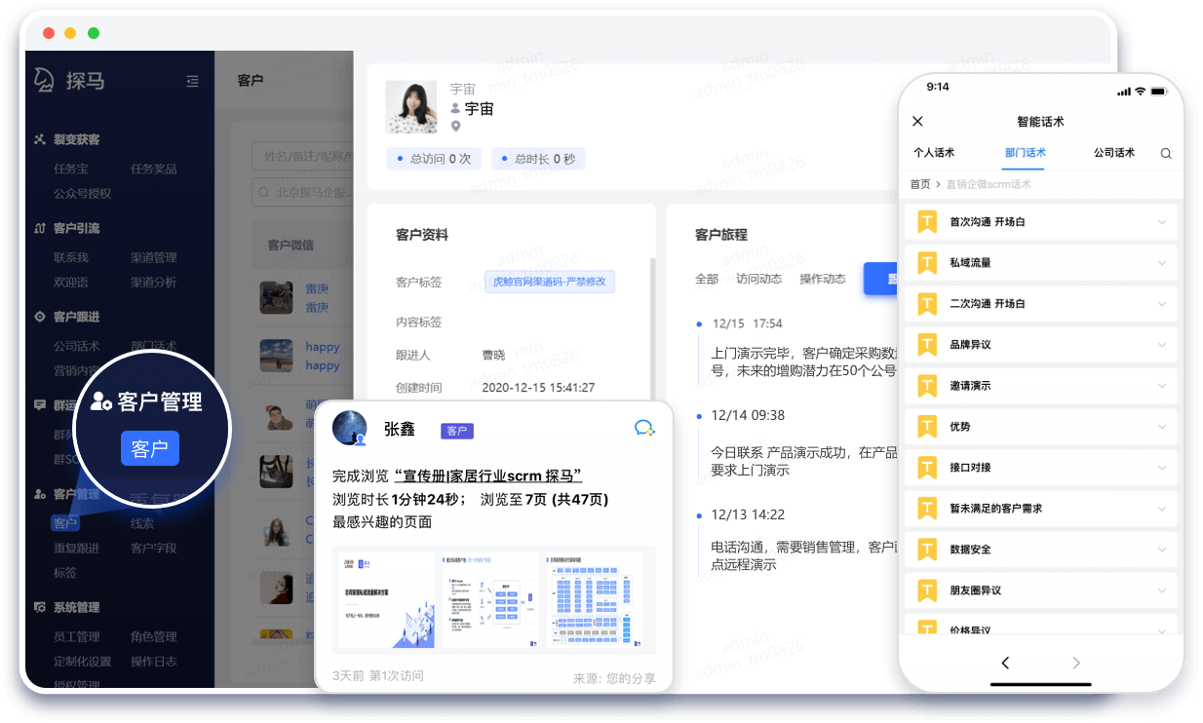Image resolution: width=1203 pixels, height=723 pixels.
Task: Click the 客户 button in the sidebar callout
Action: coord(150,448)
